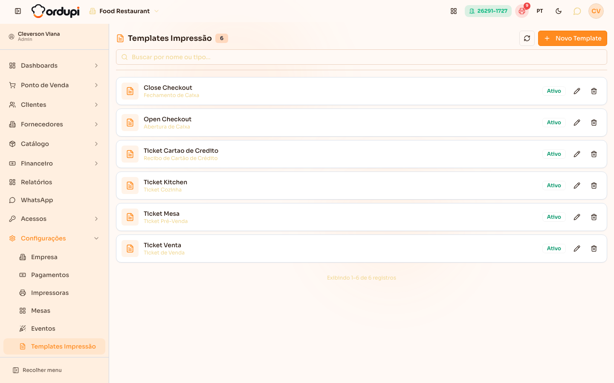Click the 26291-1727 green badge
The width and height of the screenshot is (614, 383).
[488, 11]
